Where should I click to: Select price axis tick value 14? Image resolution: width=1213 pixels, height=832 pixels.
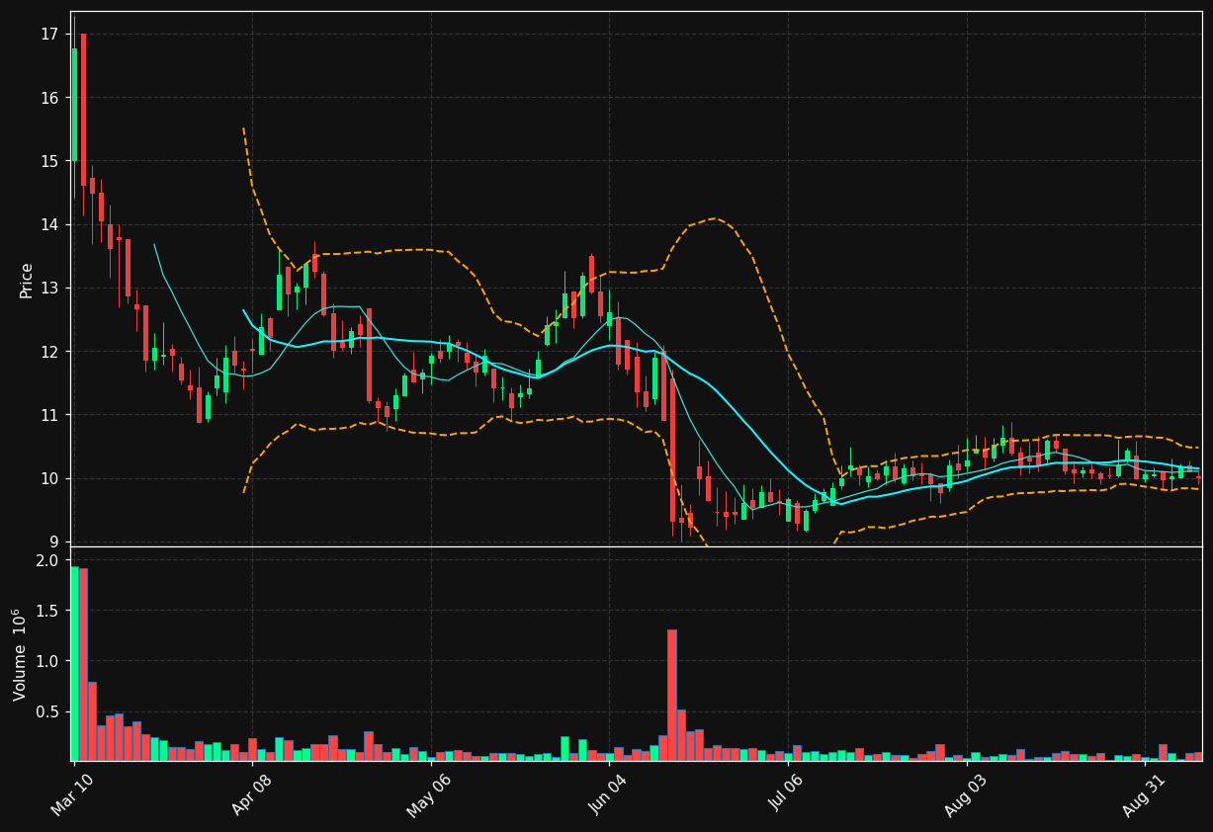coord(49,224)
